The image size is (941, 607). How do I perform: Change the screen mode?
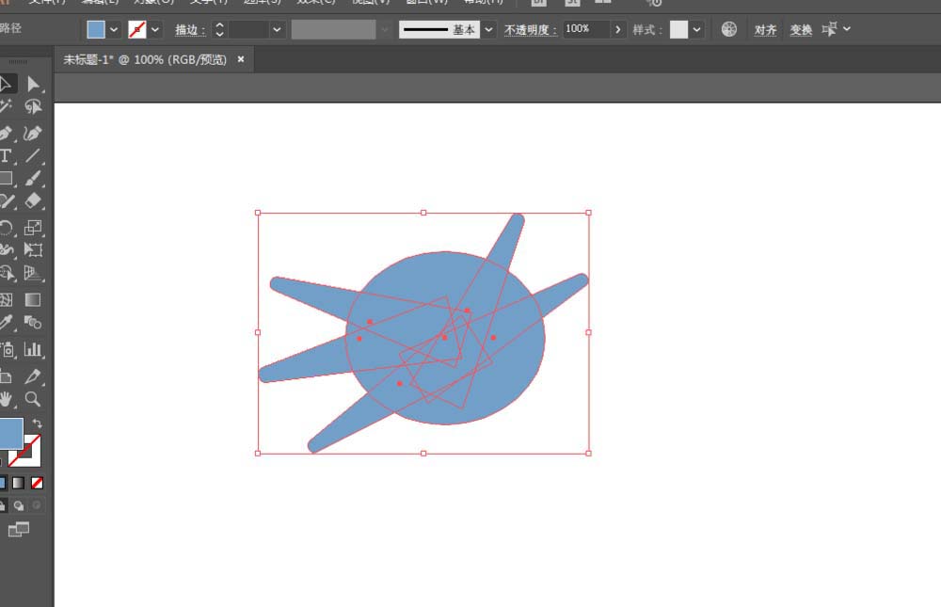pos(19,529)
